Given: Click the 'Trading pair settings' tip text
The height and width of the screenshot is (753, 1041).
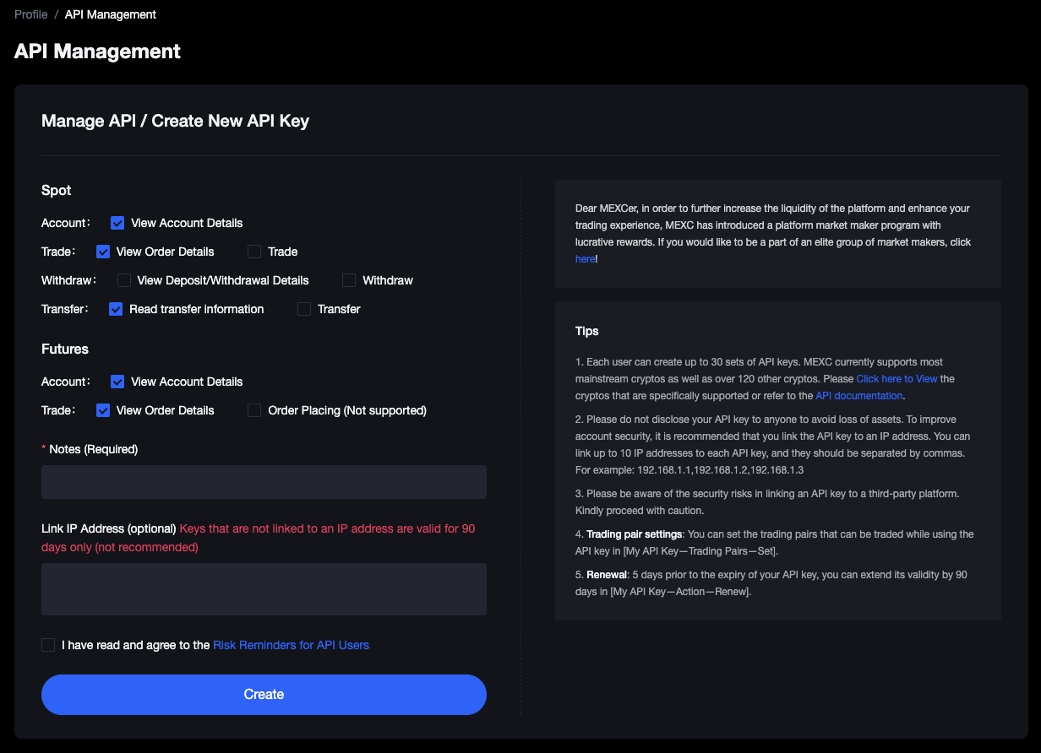Looking at the screenshot, I should click(635, 534).
